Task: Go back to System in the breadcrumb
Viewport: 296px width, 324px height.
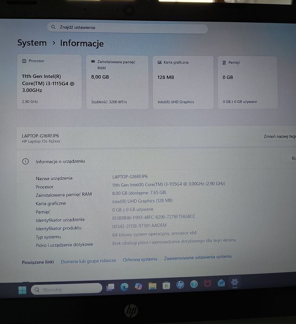Action: (x=32, y=43)
